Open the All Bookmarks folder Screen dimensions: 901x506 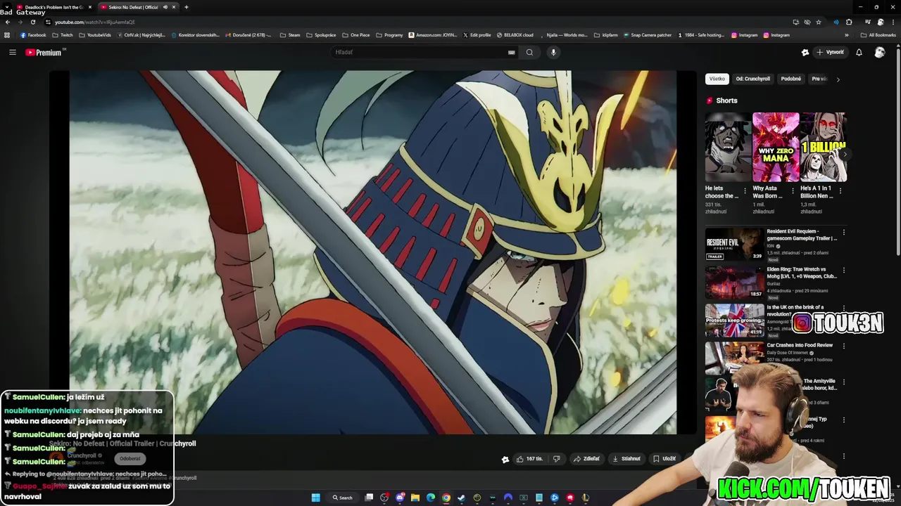[878, 35]
